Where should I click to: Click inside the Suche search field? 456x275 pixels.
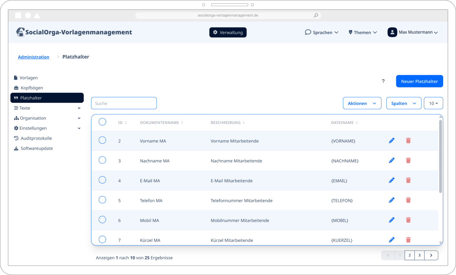[124, 103]
